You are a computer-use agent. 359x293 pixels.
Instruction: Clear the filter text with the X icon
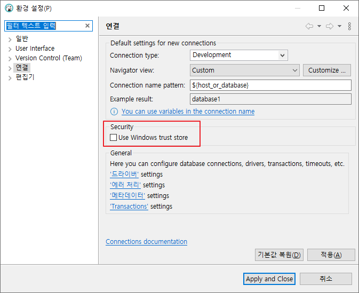point(87,26)
